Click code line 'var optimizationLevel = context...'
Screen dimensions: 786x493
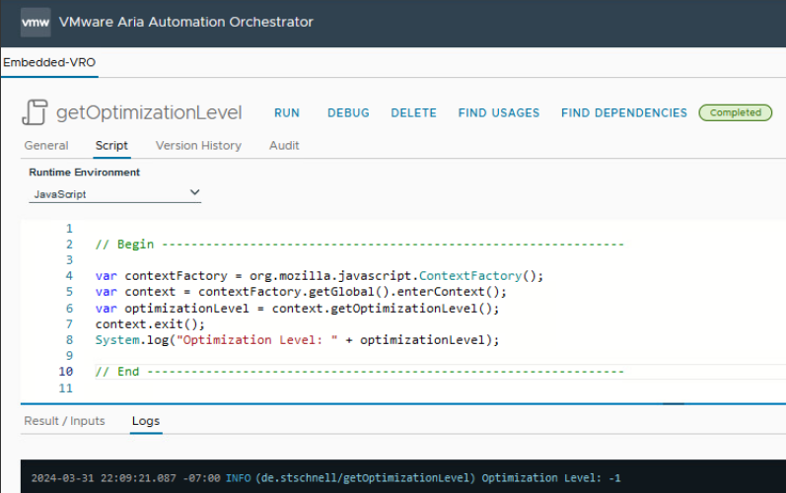297,308
